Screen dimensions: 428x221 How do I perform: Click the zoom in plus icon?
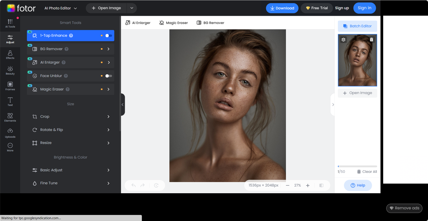tap(308, 185)
